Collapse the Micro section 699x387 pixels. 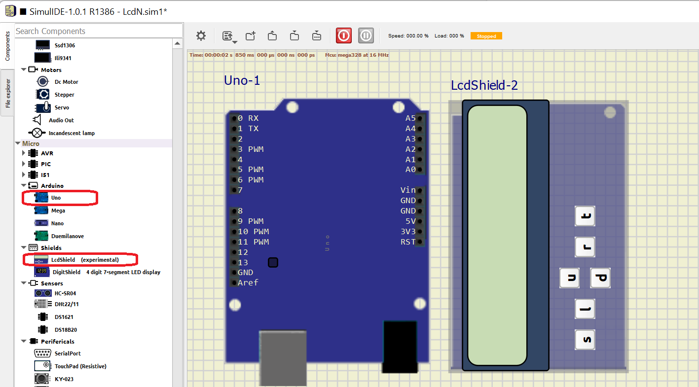click(x=18, y=143)
